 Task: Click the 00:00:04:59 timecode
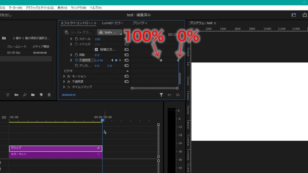click(x=69, y=95)
